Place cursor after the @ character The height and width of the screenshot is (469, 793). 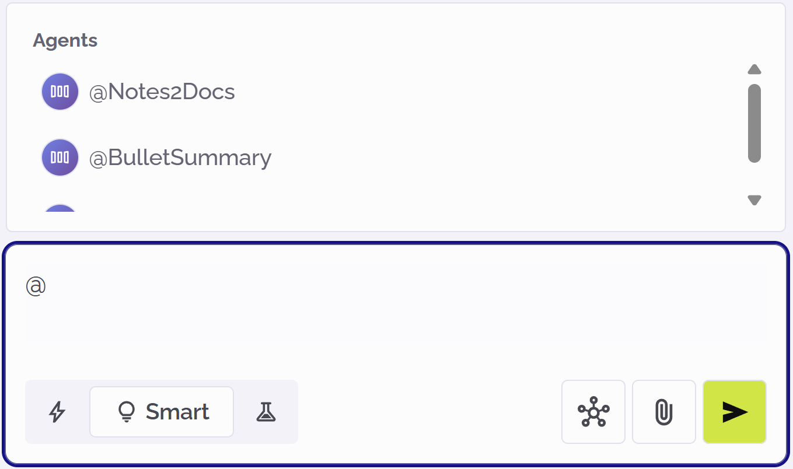pos(47,286)
